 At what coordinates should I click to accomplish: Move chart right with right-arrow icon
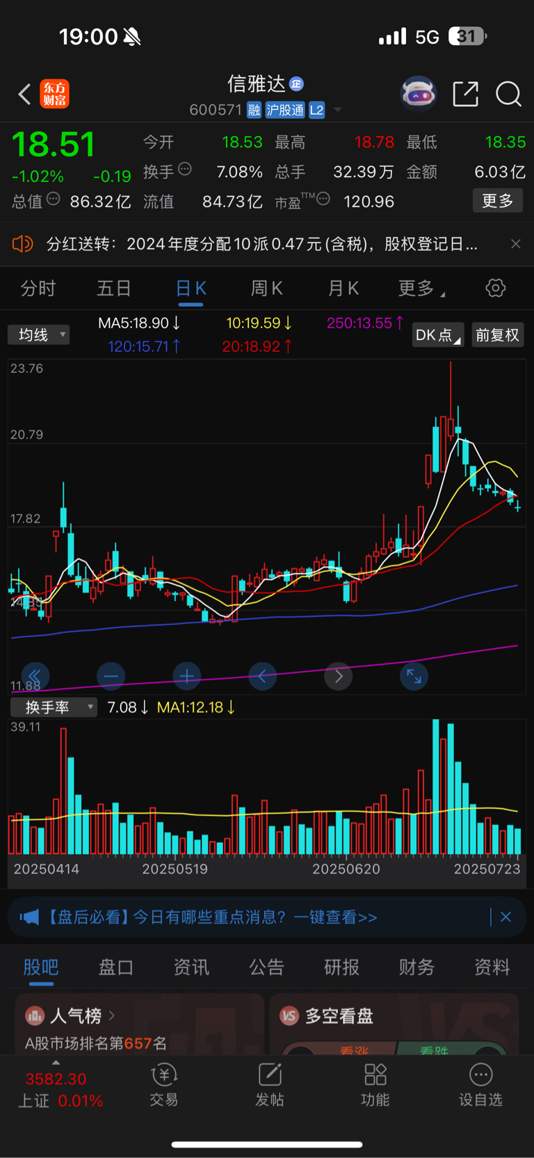pyautogui.click(x=339, y=676)
